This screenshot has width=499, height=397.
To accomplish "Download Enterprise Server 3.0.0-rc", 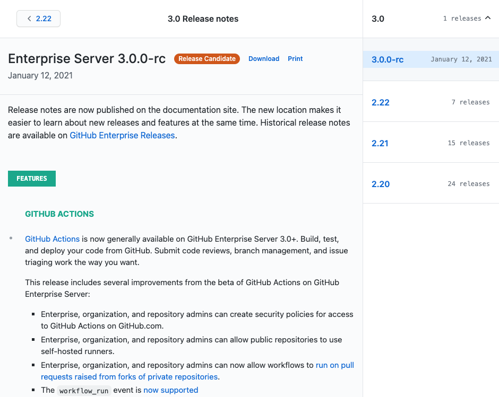I will [x=264, y=59].
